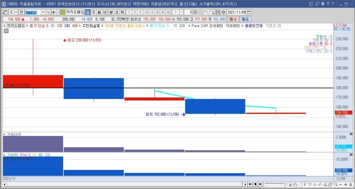Select tick 틱 chart period
This screenshot has height=189, width=355.
point(122,12)
